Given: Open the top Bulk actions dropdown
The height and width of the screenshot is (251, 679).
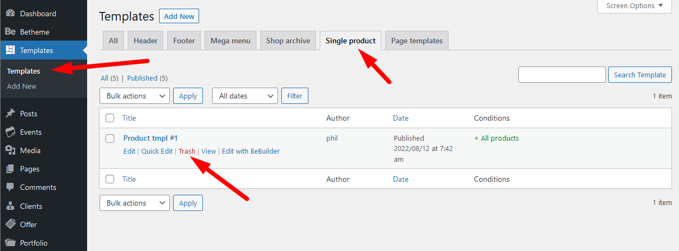Looking at the screenshot, I should point(135,96).
